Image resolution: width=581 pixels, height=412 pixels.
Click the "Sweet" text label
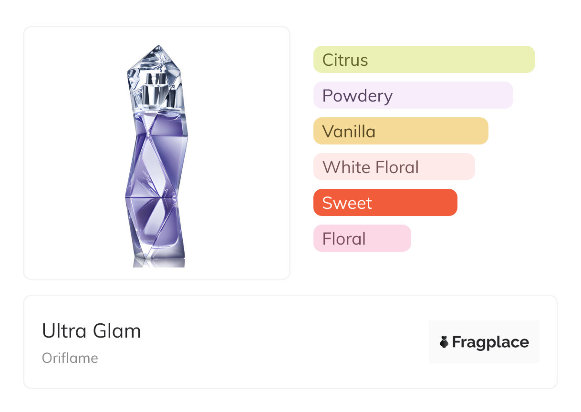pos(347,203)
